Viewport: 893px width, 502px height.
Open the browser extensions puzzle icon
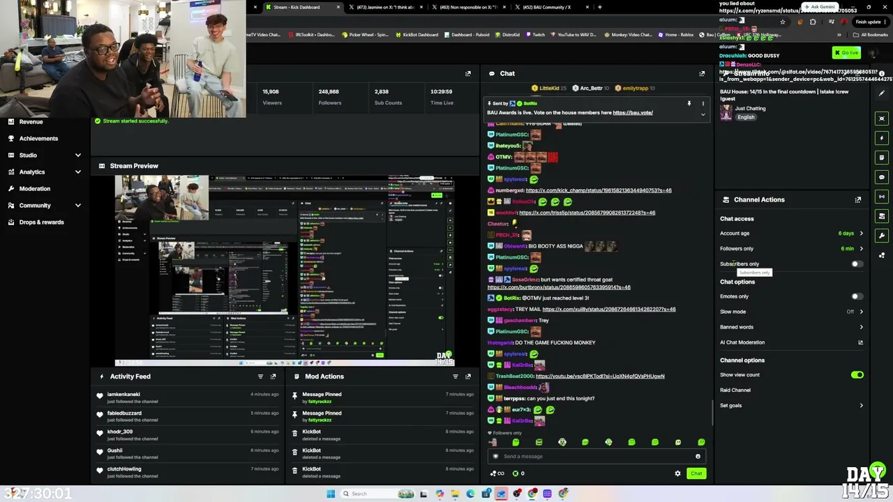coord(813,22)
